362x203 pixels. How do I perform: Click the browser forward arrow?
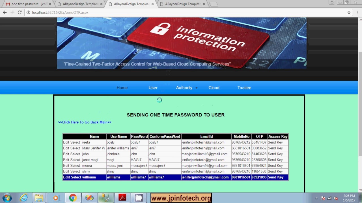tap(12, 12)
